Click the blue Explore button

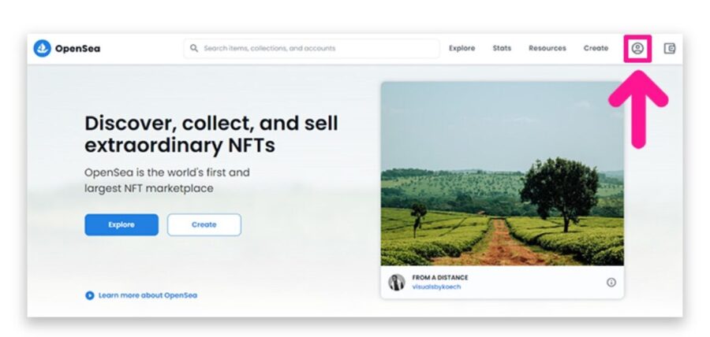pyautogui.click(x=121, y=224)
